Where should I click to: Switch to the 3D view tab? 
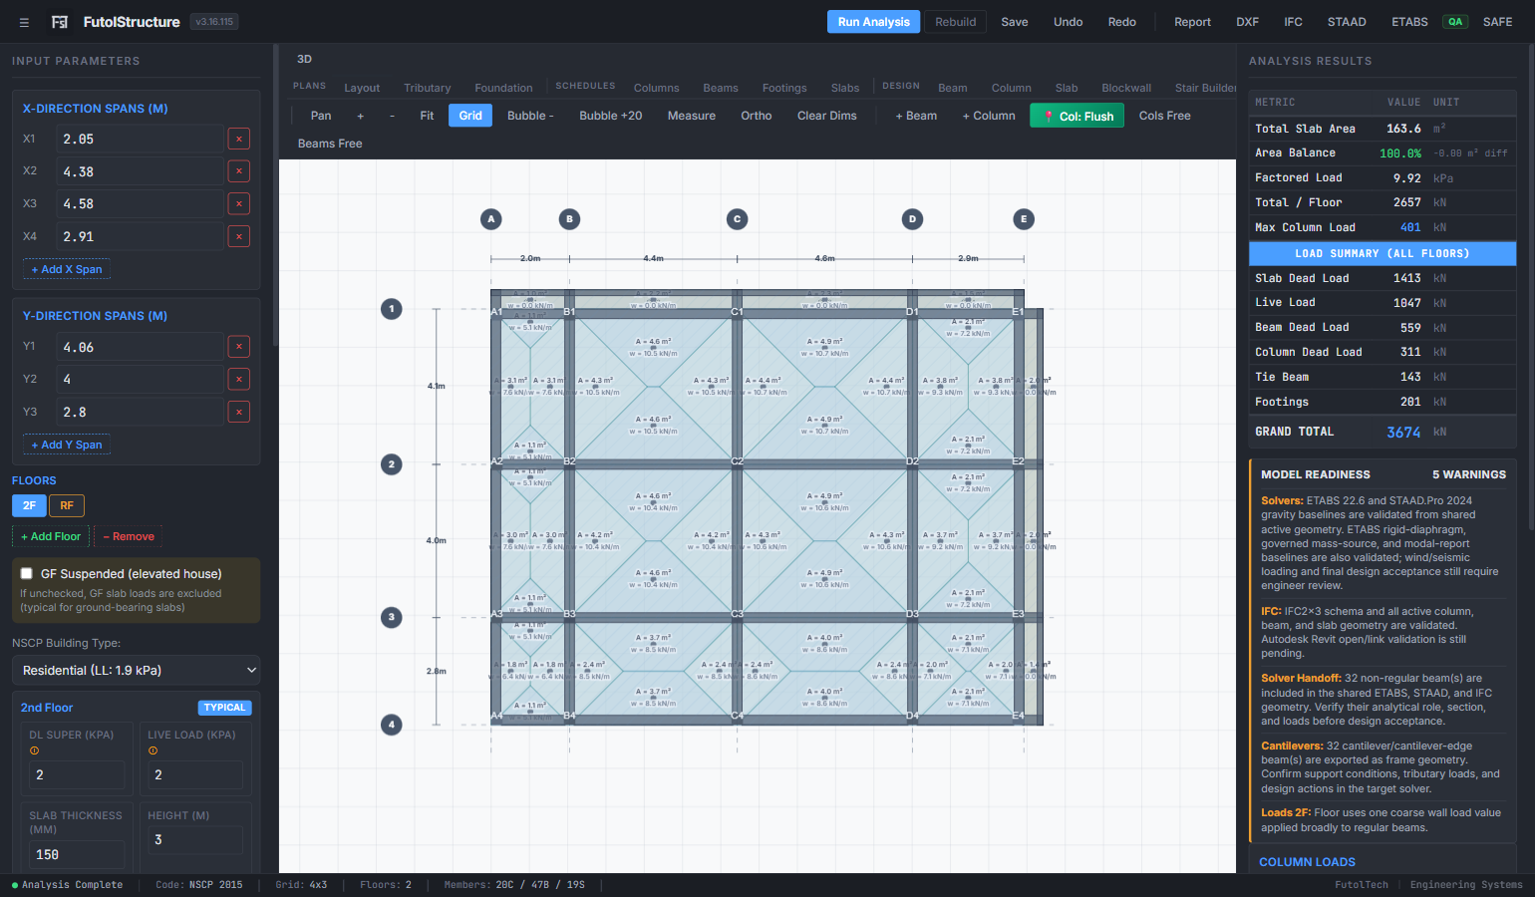coord(305,59)
